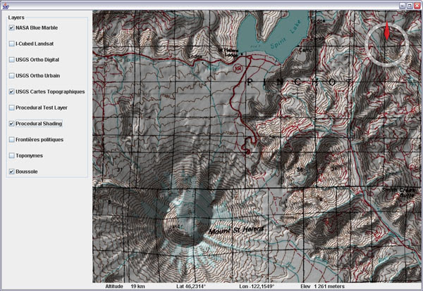Screen dimensions: 423x291
Task: Uncheck the NASA Blue Marble layer
Action: [11, 27]
